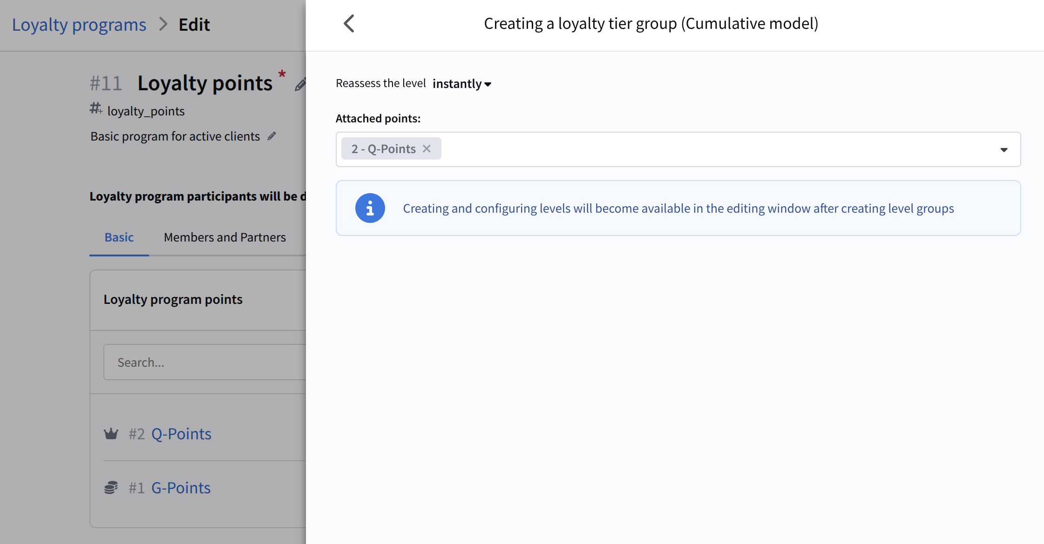Go to Loyalty programs breadcrumb link
Image resolution: width=1044 pixels, height=544 pixels.
[79, 25]
